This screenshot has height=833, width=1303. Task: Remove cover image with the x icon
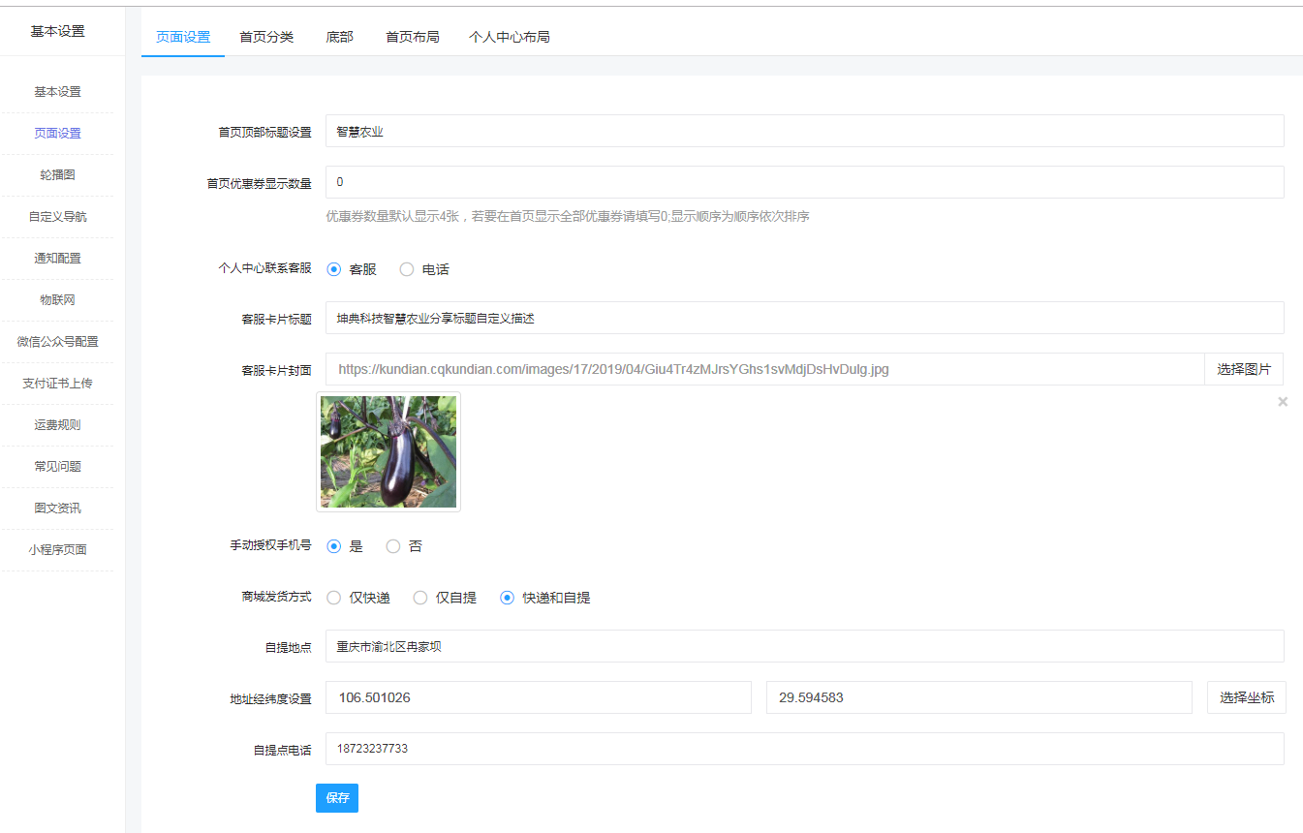tap(1283, 401)
